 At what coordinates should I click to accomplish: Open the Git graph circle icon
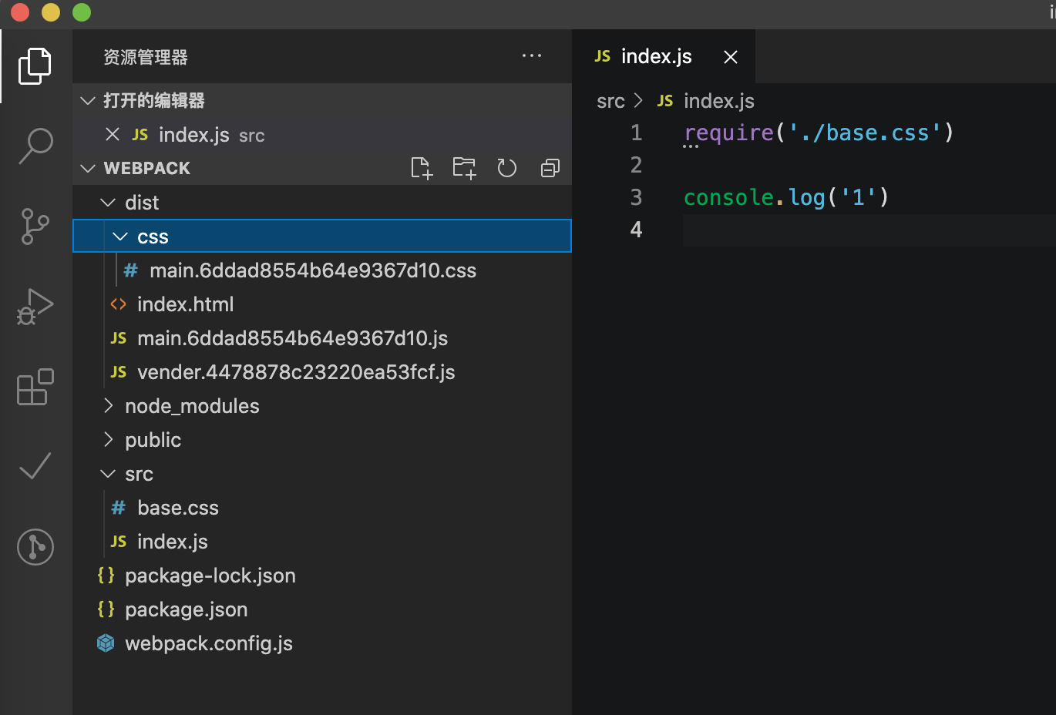[35, 547]
